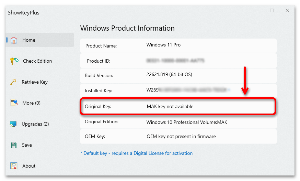Go to the Retrieve Key section
Screen dimensions: 300x181
pyautogui.click(x=35, y=82)
